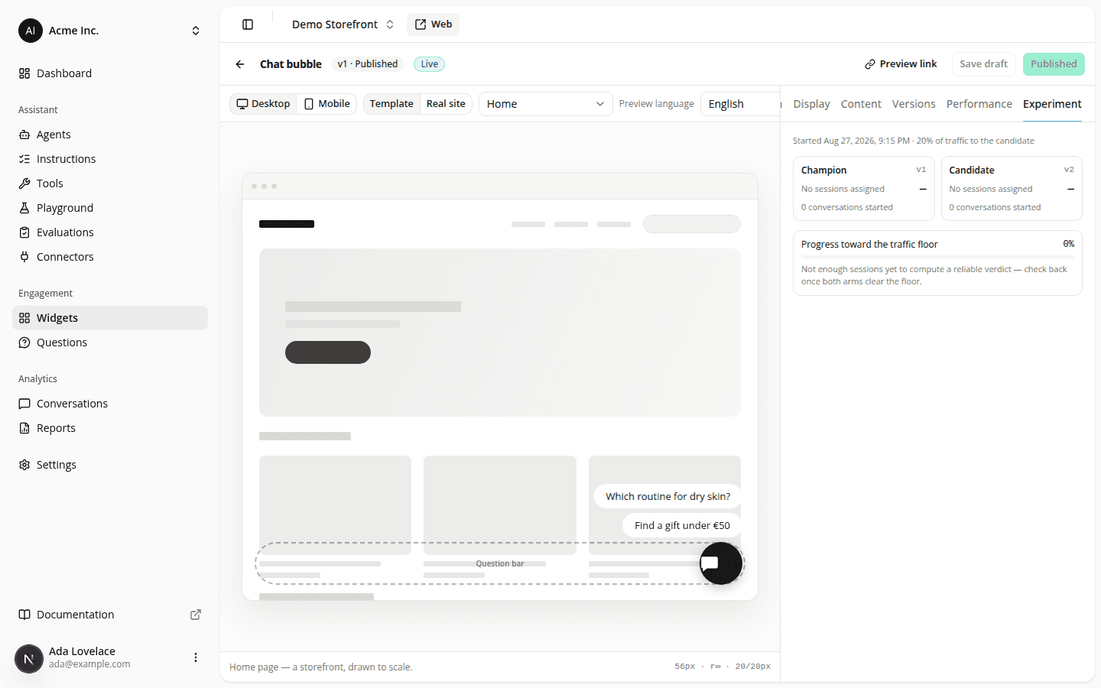Open Reports in the sidebar

click(110, 428)
